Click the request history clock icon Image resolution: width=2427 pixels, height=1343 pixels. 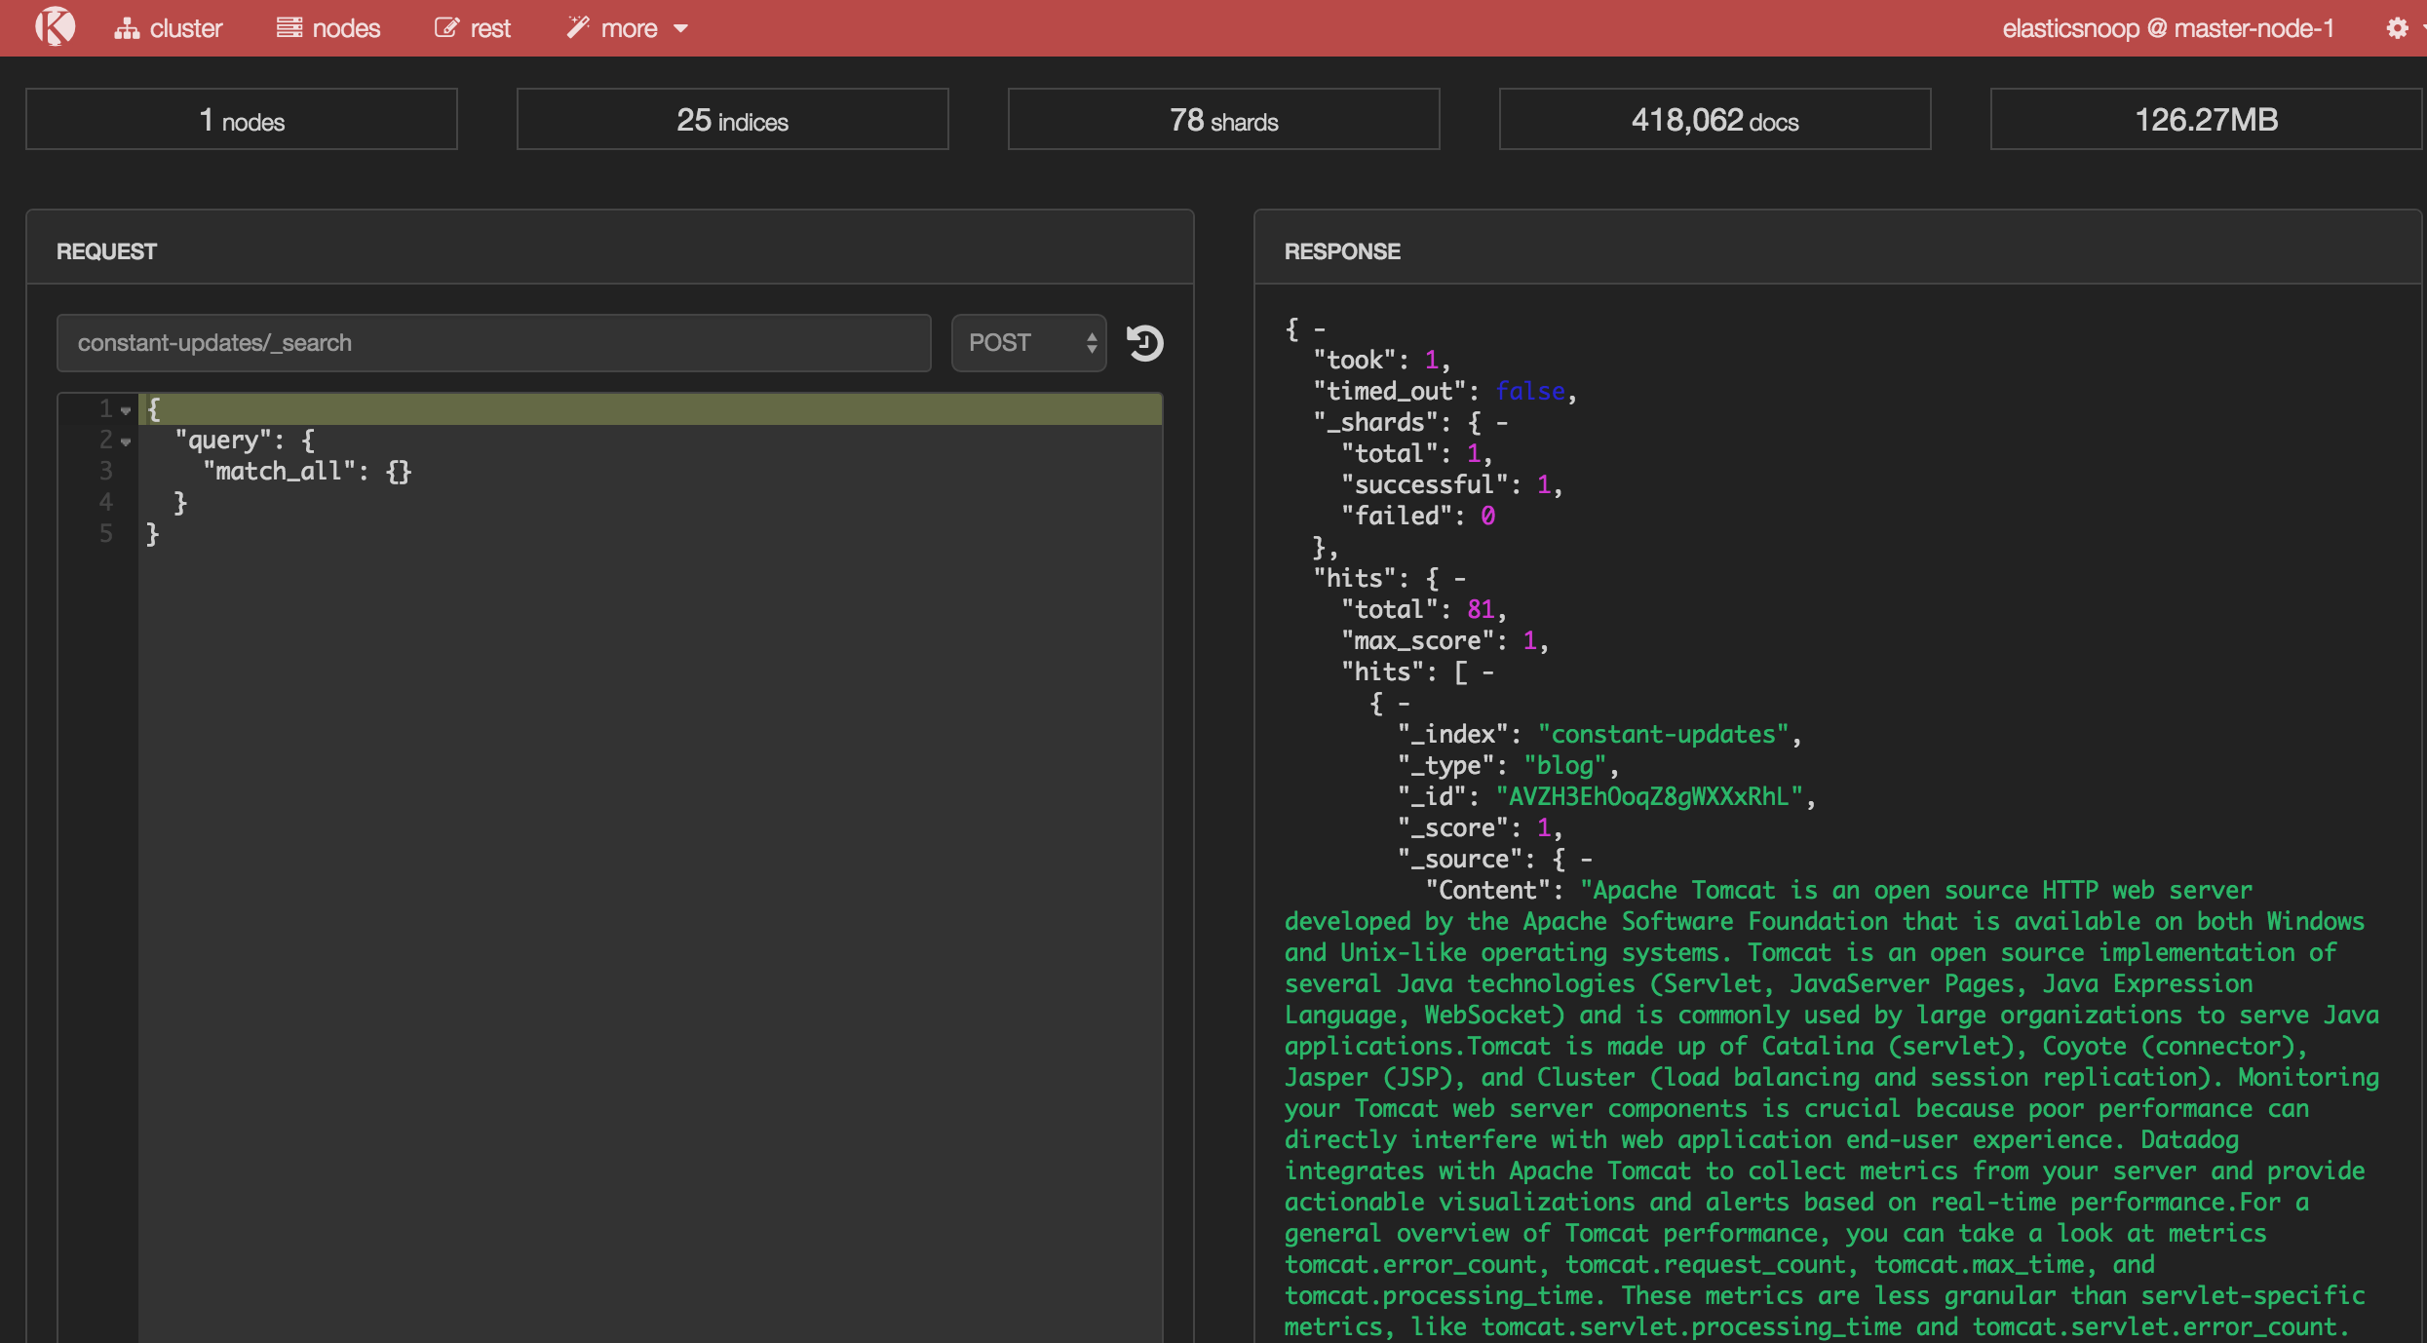pos(1145,343)
